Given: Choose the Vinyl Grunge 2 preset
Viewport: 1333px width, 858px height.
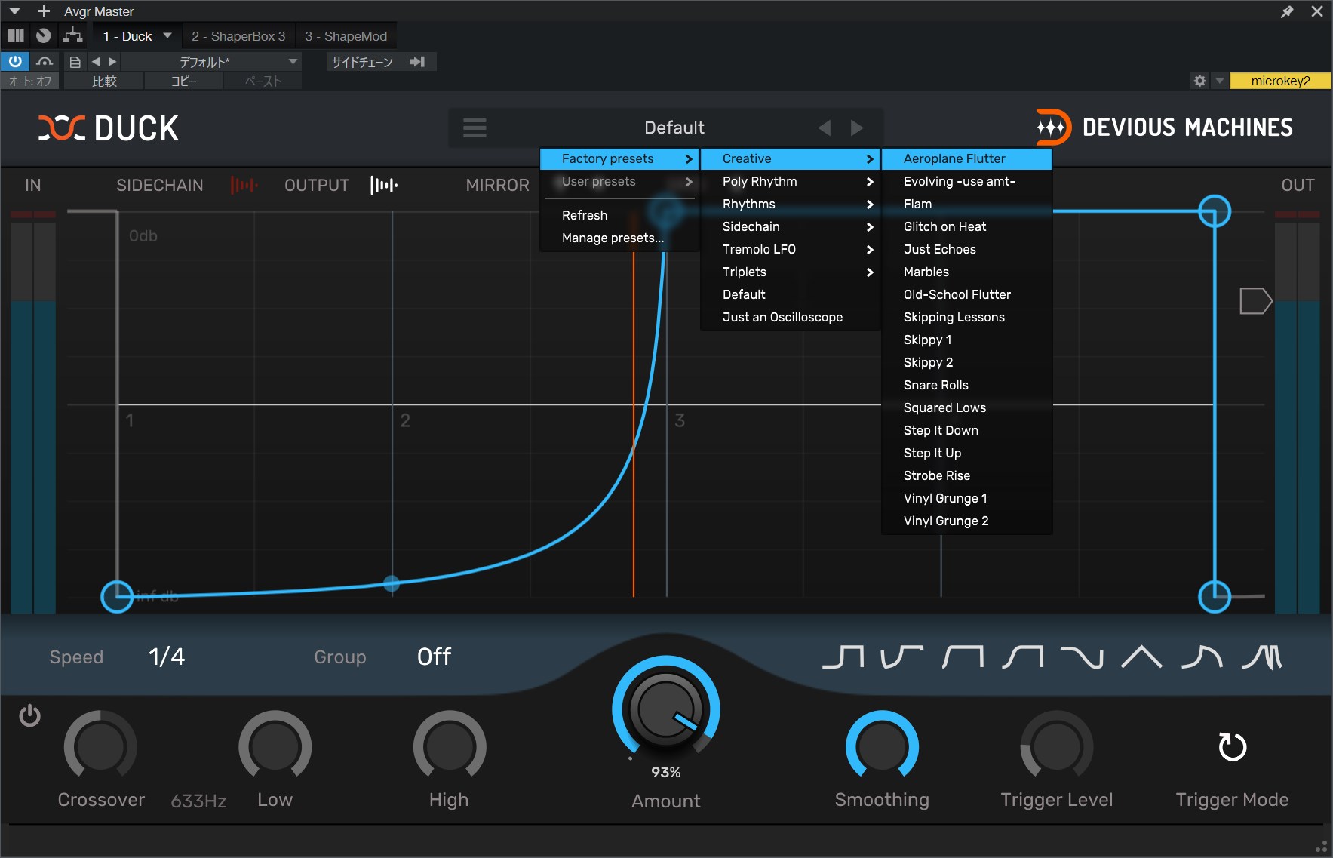Looking at the screenshot, I should [967, 521].
